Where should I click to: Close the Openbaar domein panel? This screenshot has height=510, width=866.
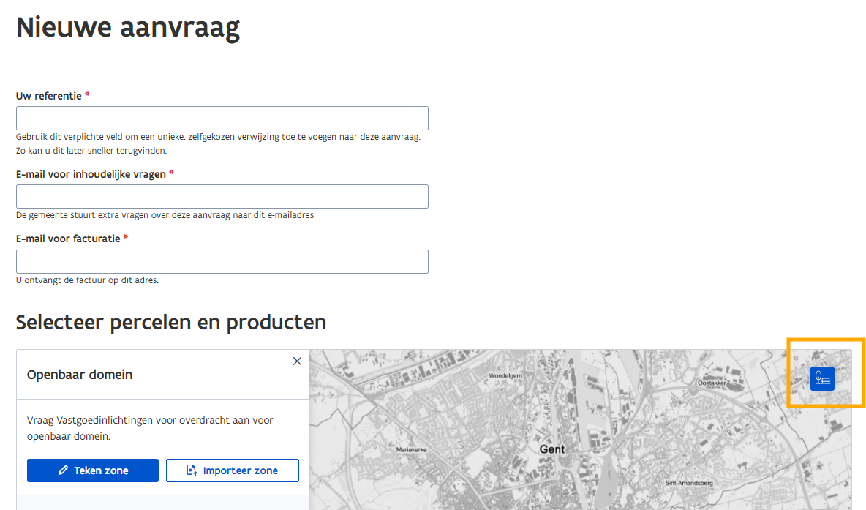[x=297, y=361]
